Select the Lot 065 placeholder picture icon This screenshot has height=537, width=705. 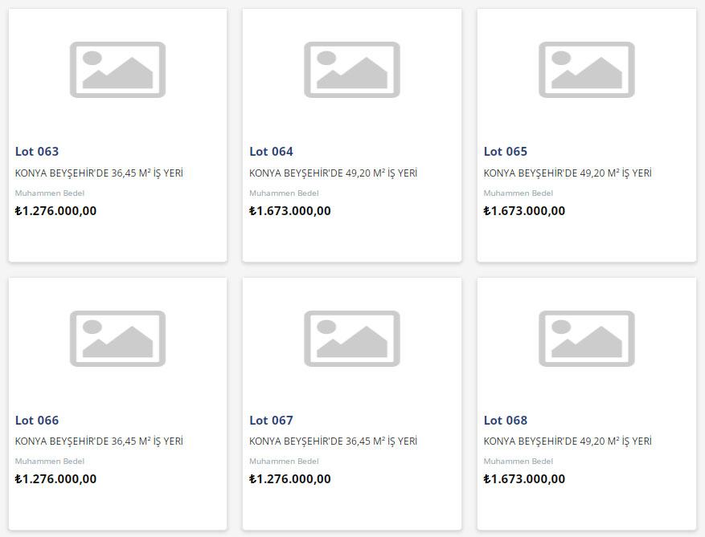[586, 70]
